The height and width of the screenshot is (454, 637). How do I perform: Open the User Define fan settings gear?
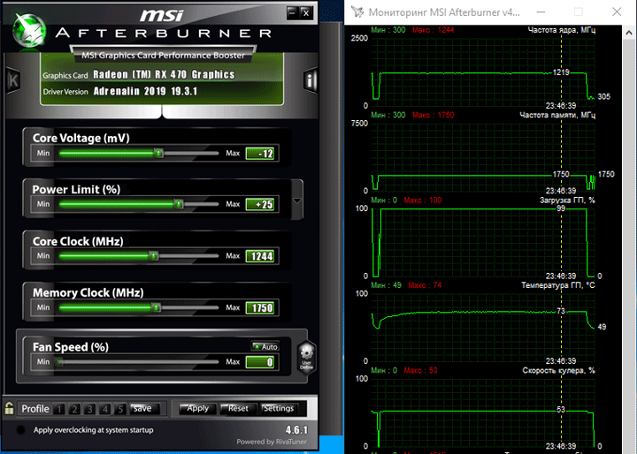[x=306, y=357]
